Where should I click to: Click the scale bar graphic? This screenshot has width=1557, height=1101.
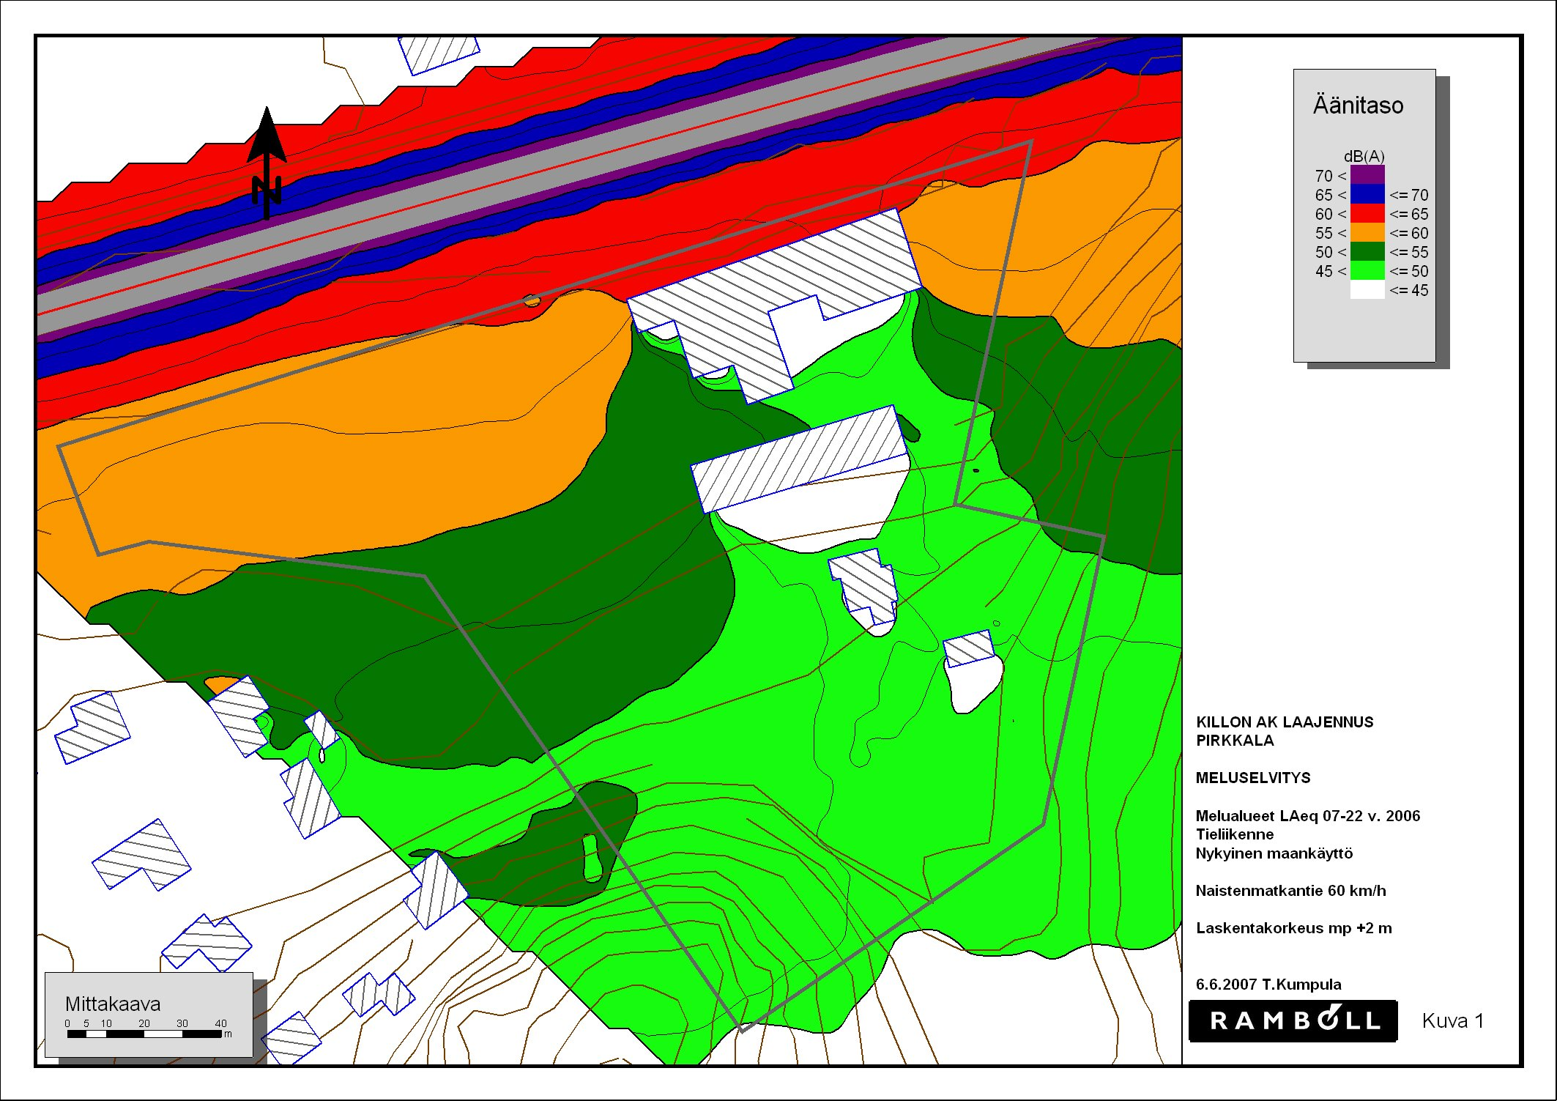pos(144,1034)
